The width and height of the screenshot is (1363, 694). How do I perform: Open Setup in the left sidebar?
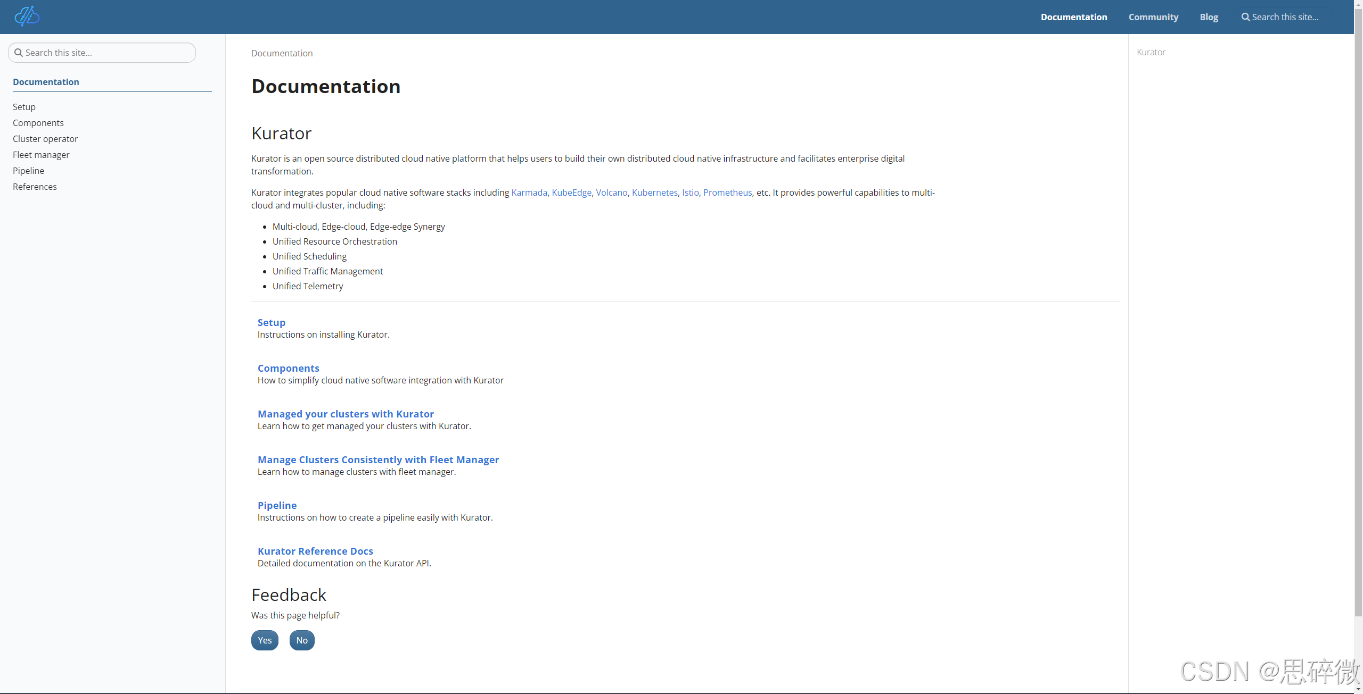[24, 107]
